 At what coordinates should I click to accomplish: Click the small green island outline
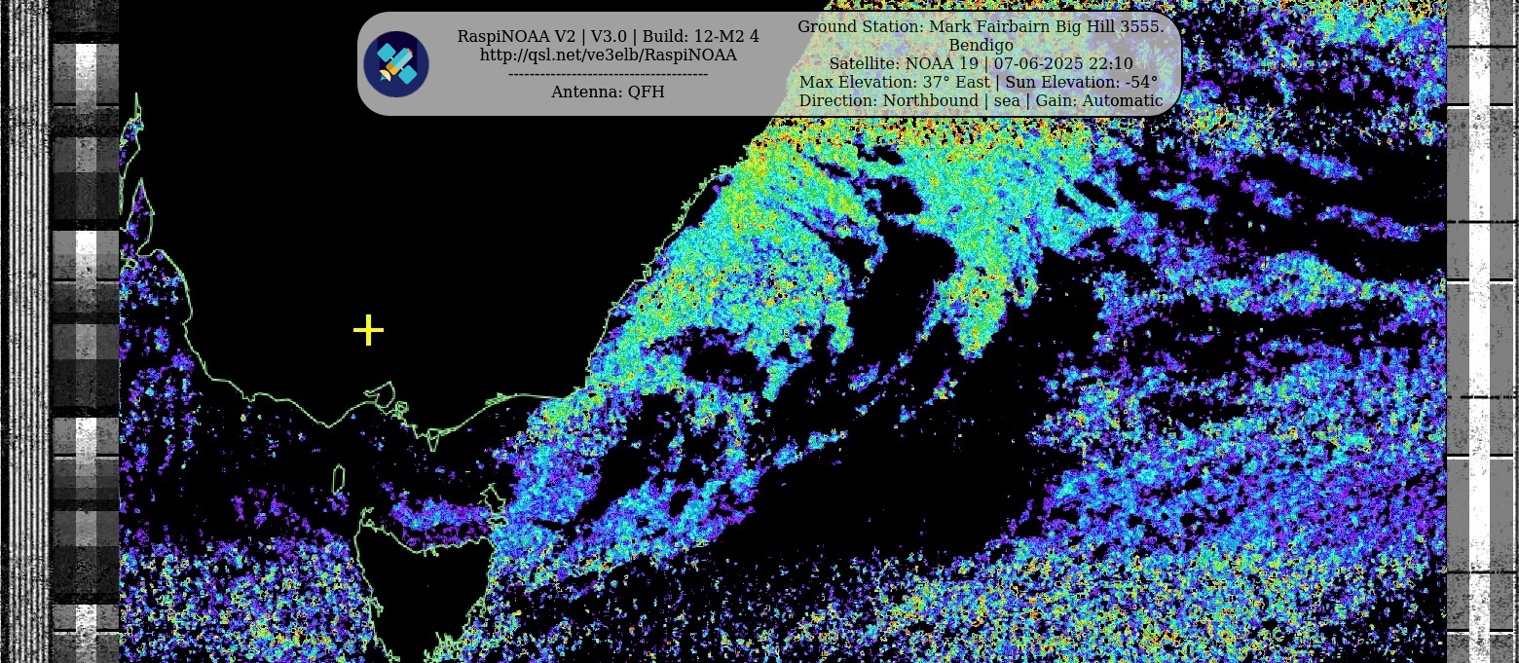(339, 479)
